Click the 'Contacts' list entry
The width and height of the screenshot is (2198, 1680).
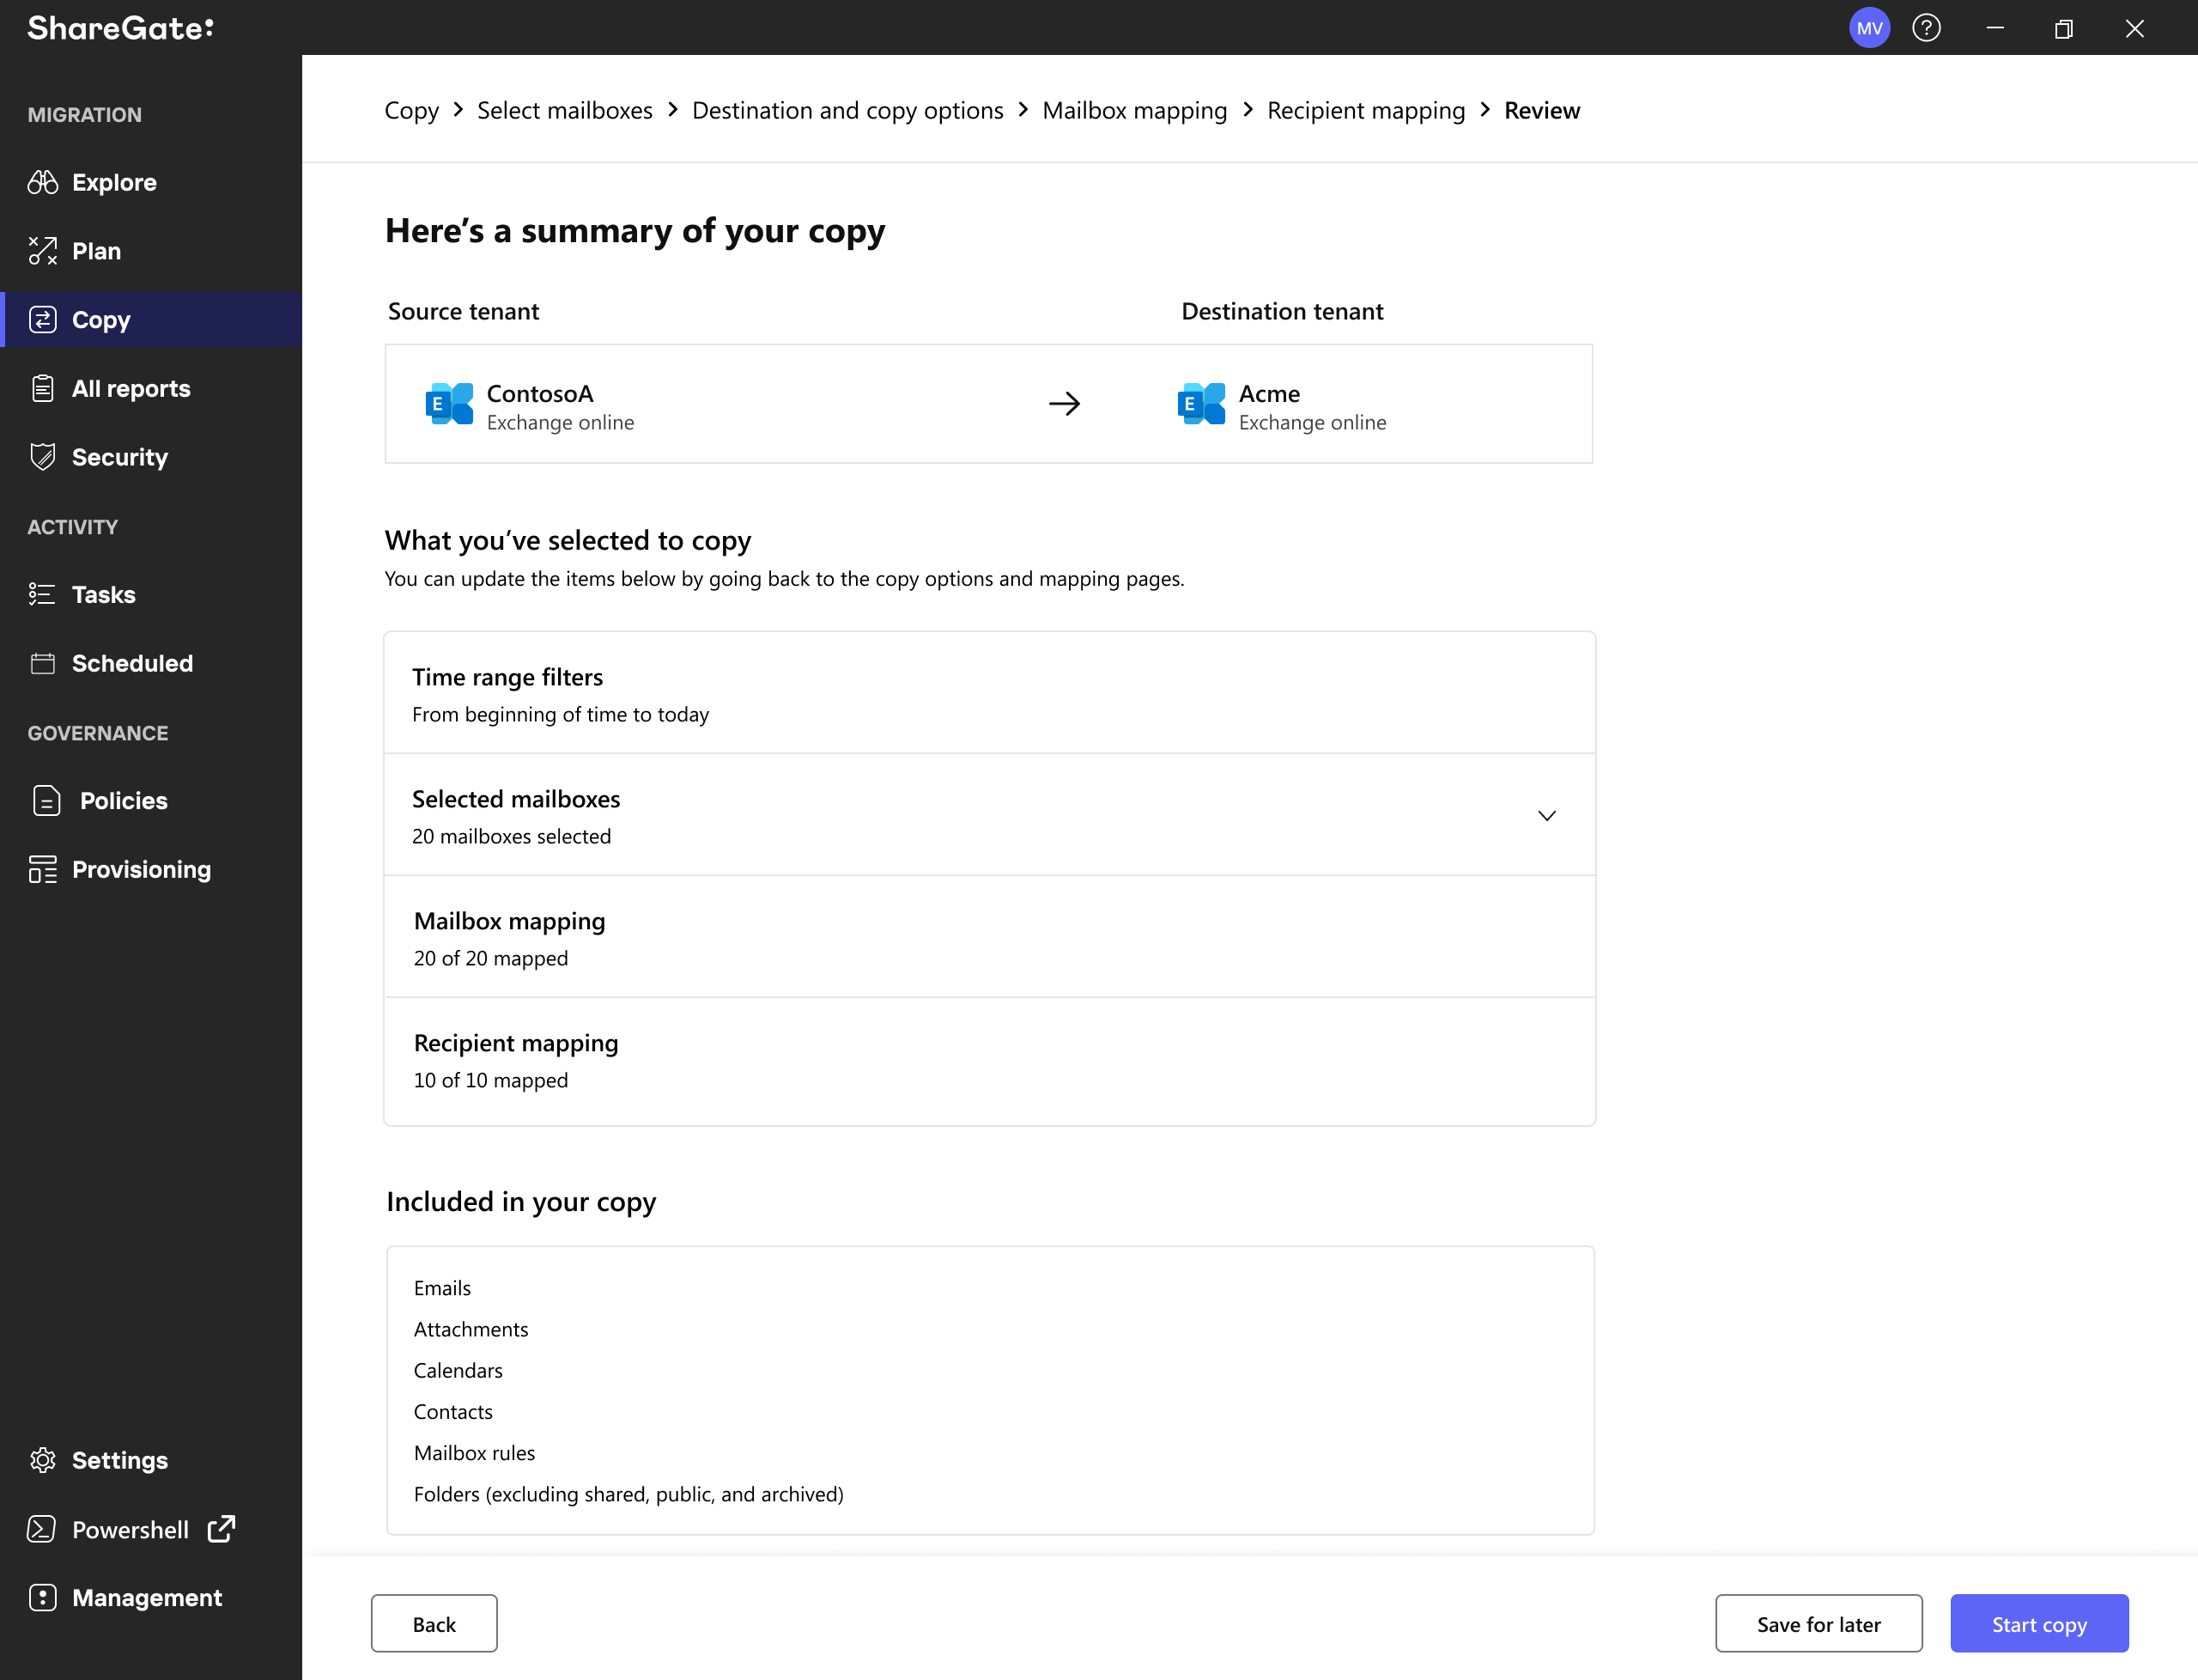point(452,1411)
